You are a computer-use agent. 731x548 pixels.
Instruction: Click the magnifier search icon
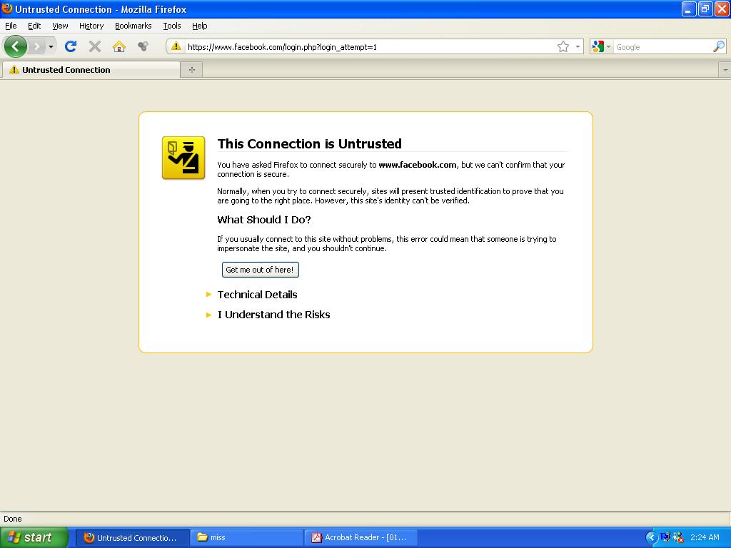pyautogui.click(x=719, y=46)
